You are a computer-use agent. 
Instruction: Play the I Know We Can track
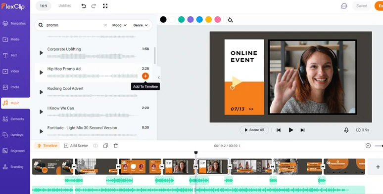(41, 112)
